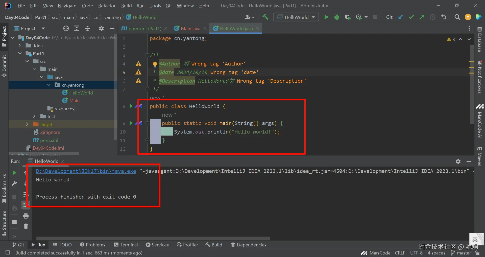Rollback changes with the undo arrow
Screen dimensions: 485x257
(444, 17)
